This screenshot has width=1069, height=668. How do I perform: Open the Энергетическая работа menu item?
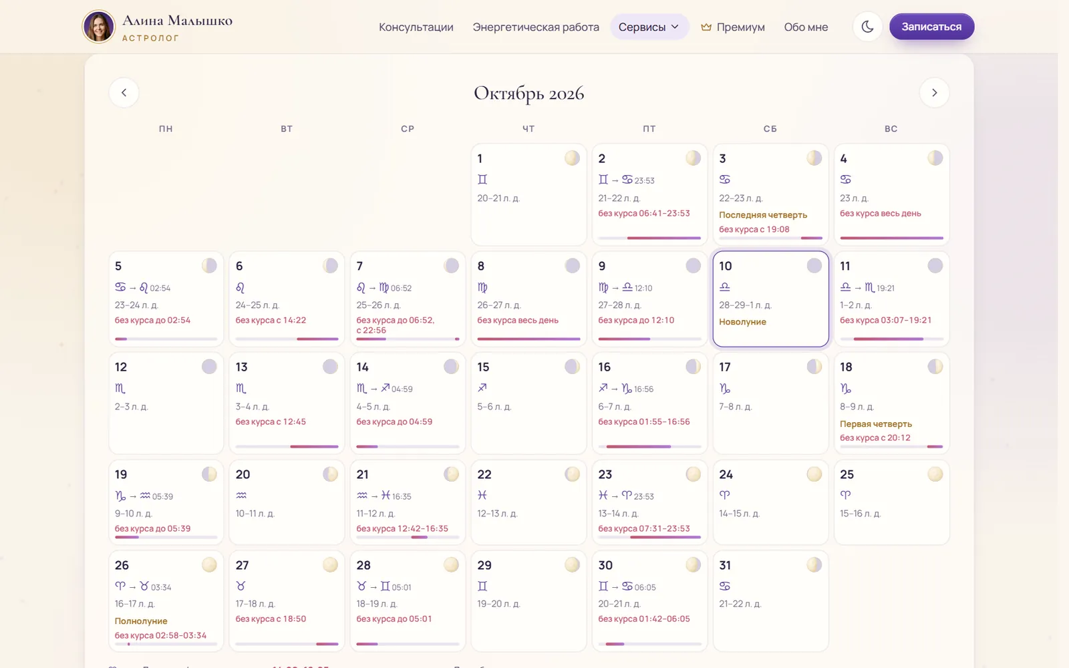(536, 27)
